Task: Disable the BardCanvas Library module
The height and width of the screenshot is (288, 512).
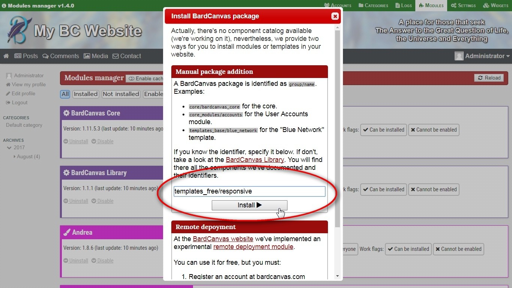Action: (x=103, y=201)
